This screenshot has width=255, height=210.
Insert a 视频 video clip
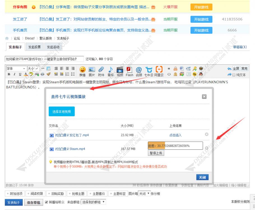[x=120, y=71]
